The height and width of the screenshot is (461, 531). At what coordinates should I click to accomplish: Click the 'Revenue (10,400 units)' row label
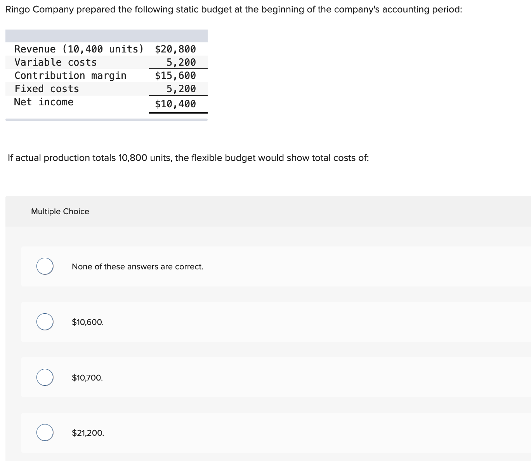(x=79, y=49)
